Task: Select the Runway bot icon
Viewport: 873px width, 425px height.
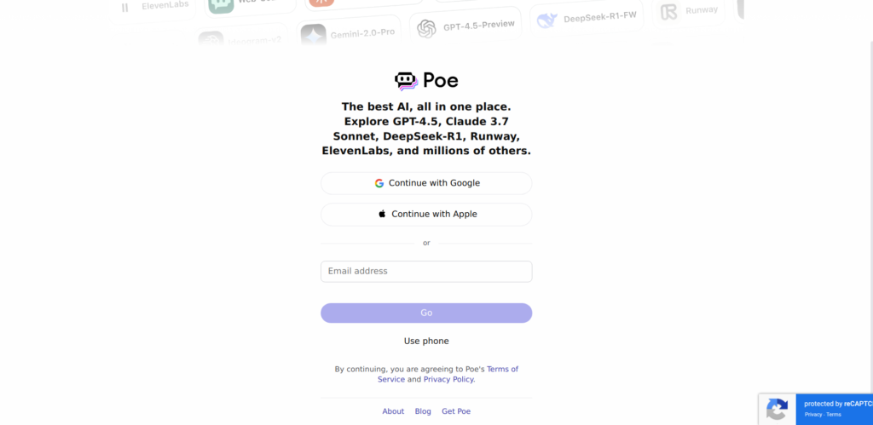Action: 668,12
